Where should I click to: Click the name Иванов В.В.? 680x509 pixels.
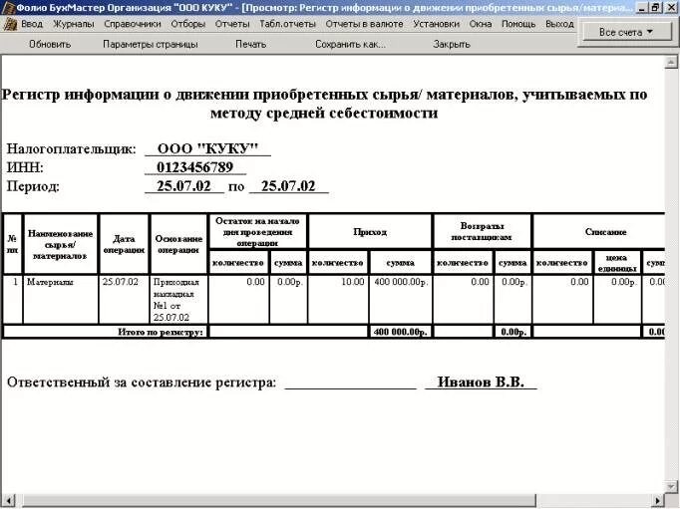tap(481, 382)
